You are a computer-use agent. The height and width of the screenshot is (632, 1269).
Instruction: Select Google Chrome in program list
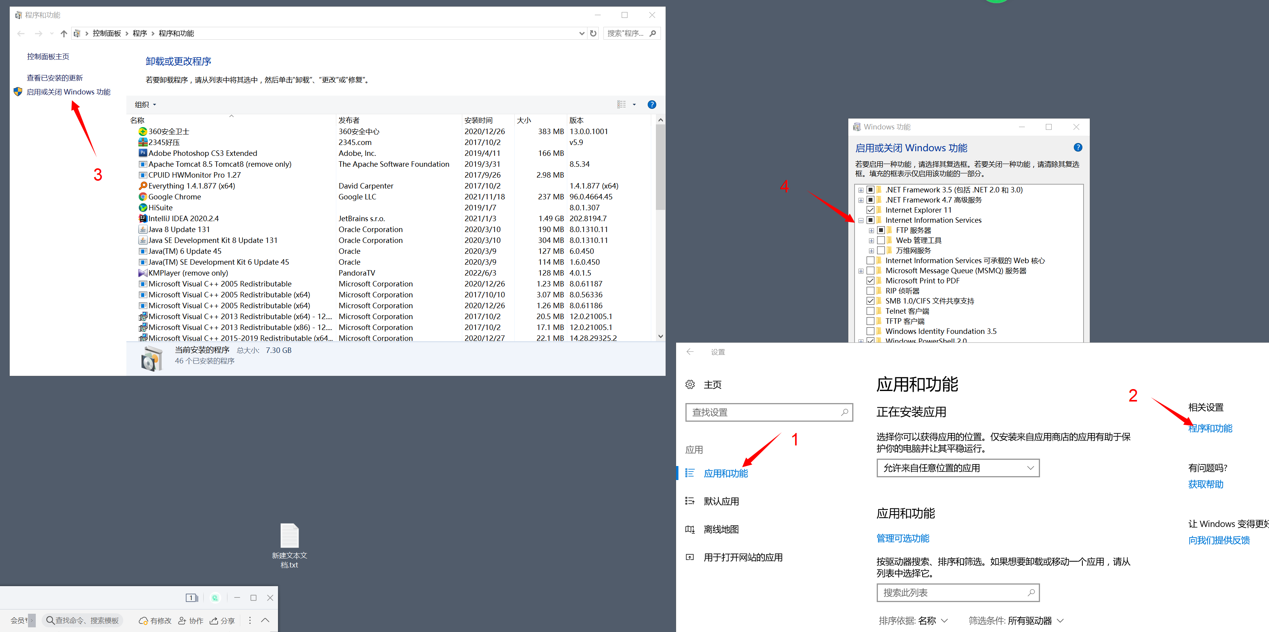pyautogui.click(x=175, y=197)
